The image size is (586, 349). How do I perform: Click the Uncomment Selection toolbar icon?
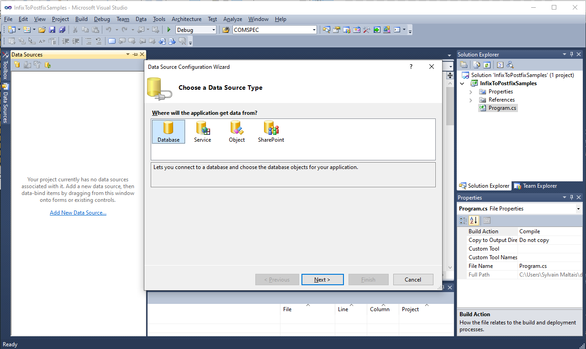[99, 41]
